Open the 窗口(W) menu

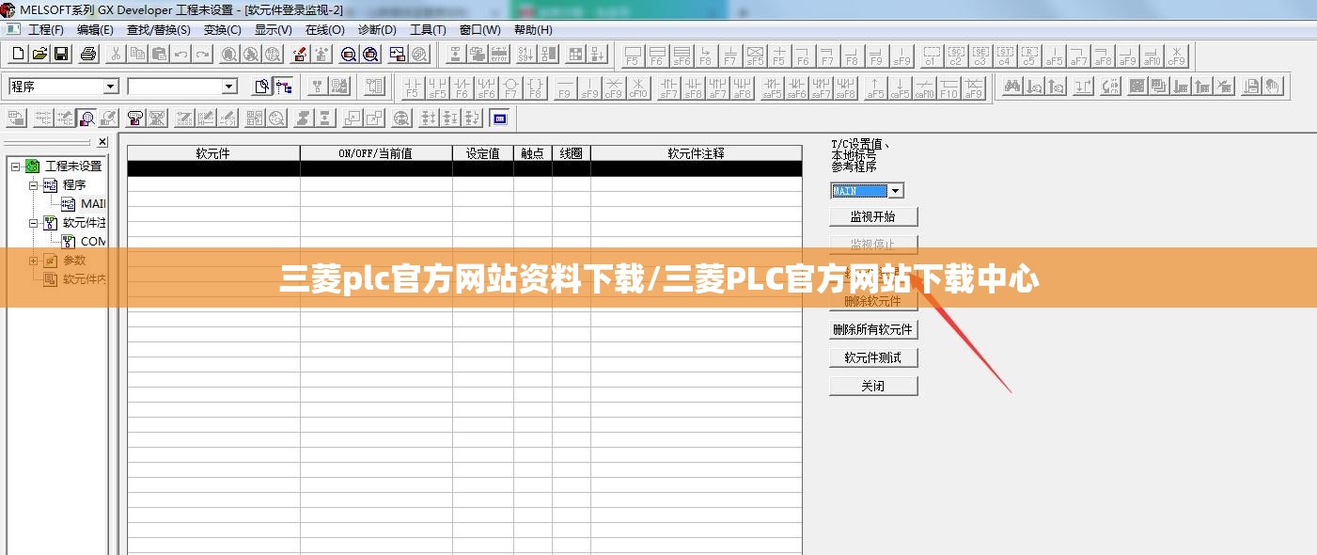coord(480,29)
